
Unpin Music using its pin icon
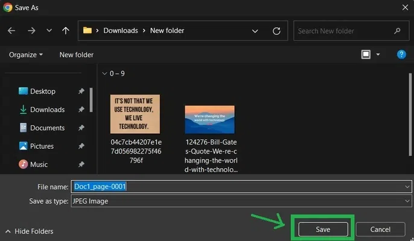81,164
